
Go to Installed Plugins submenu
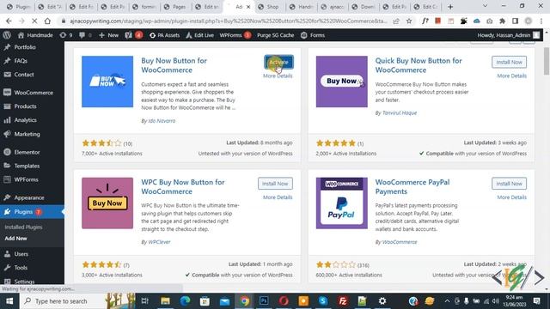tap(23, 227)
